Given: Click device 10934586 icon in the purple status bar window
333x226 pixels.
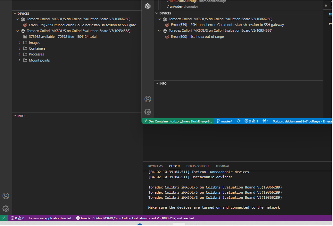Looking at the screenshot, I should (x=23, y=31).
